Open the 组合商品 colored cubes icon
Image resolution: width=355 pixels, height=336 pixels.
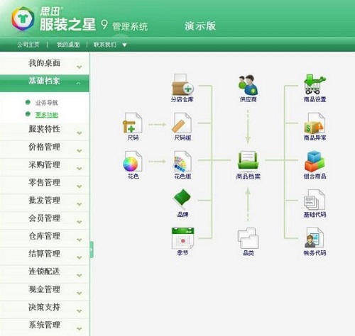[315, 162]
